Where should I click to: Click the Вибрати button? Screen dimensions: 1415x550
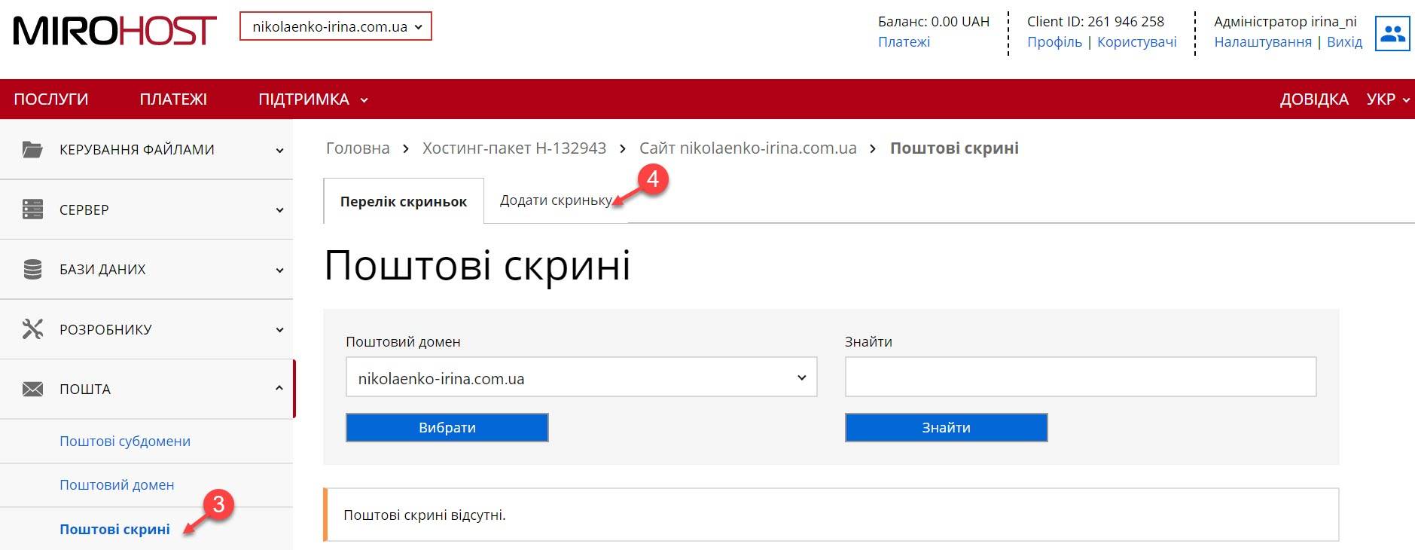pyautogui.click(x=447, y=427)
